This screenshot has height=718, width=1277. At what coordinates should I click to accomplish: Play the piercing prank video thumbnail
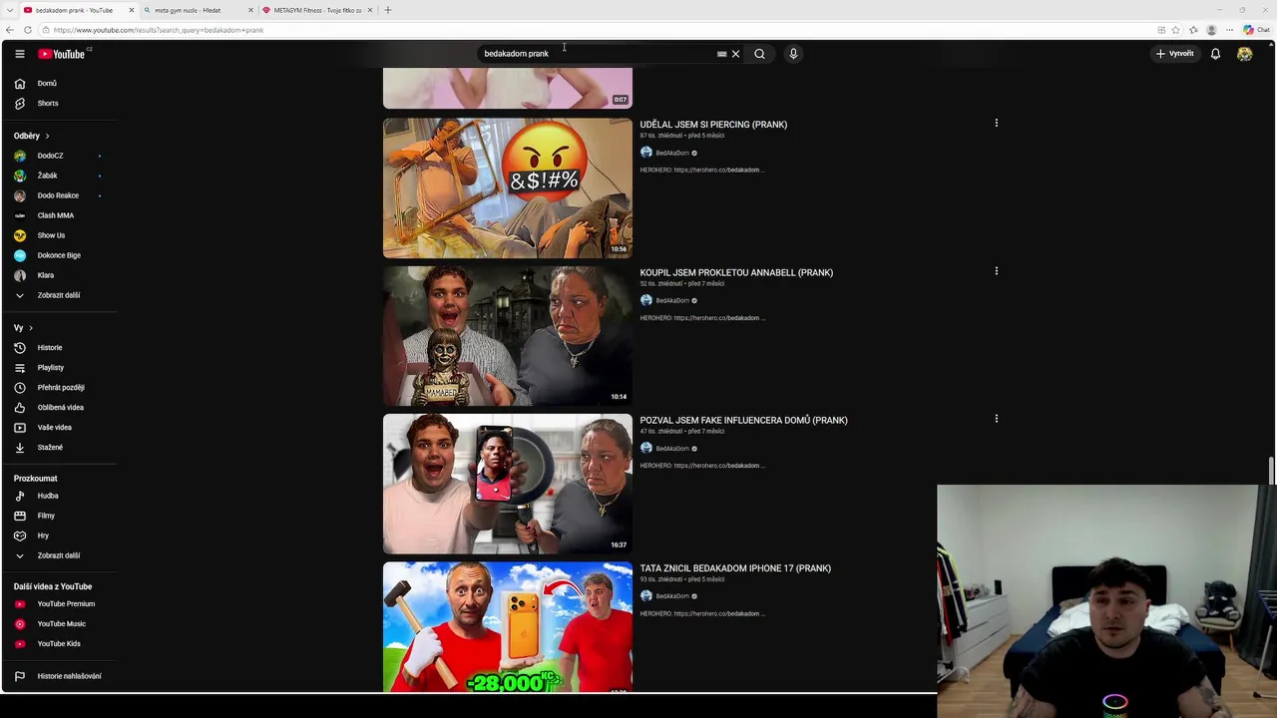pos(508,188)
